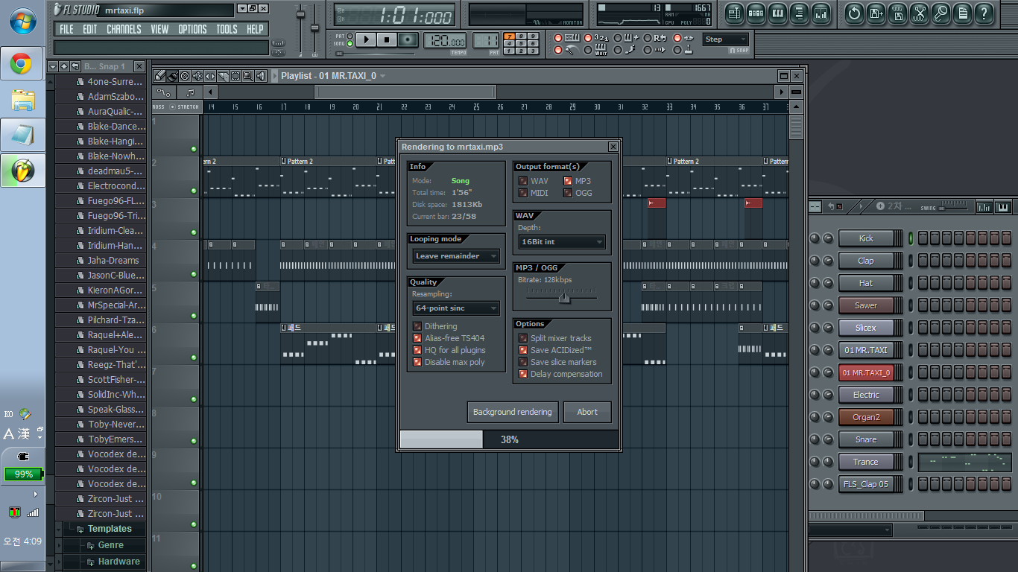Screen dimensions: 1018x572
Task: Enable the Dithering checkbox
Action: 417,326
